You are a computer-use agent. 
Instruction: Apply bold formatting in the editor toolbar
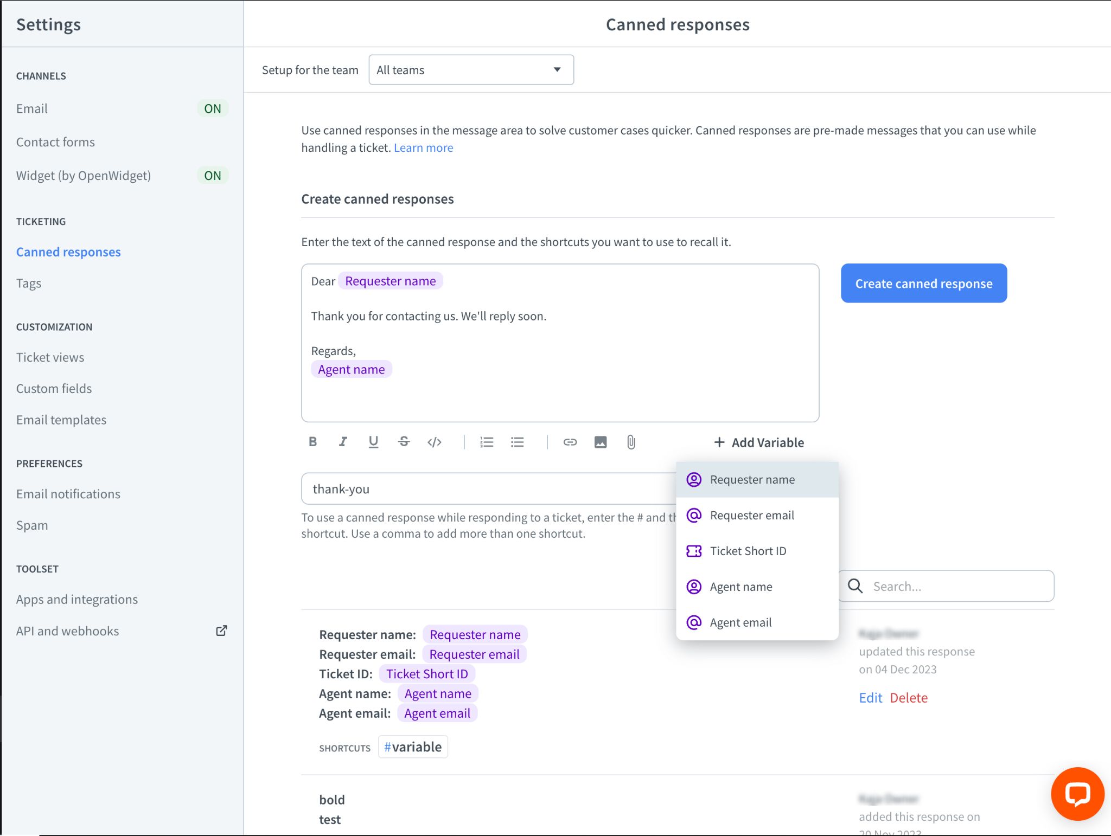[313, 442]
